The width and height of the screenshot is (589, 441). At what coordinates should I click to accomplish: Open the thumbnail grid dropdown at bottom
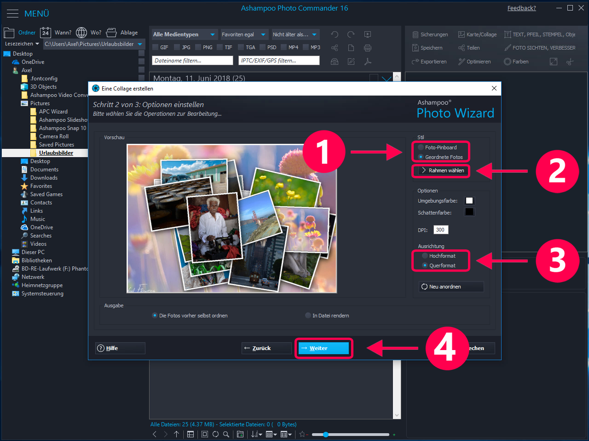[x=286, y=434]
